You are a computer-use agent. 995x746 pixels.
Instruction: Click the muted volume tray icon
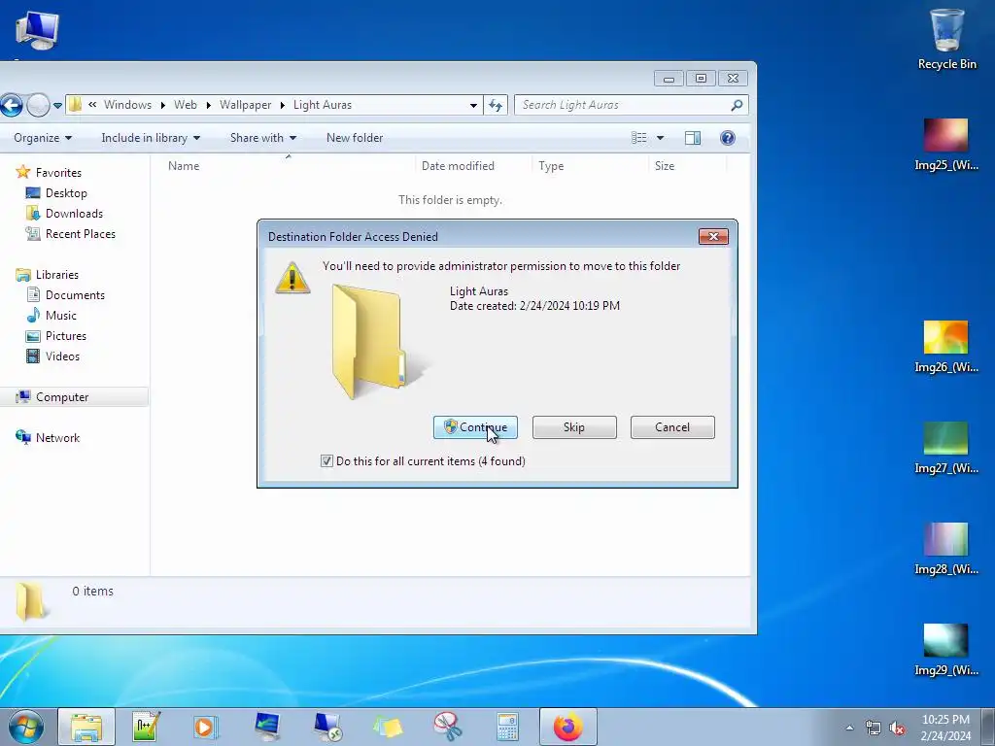pyautogui.click(x=897, y=728)
